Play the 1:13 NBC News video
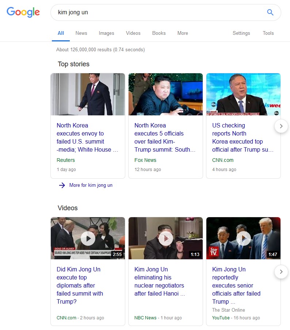 point(165,238)
